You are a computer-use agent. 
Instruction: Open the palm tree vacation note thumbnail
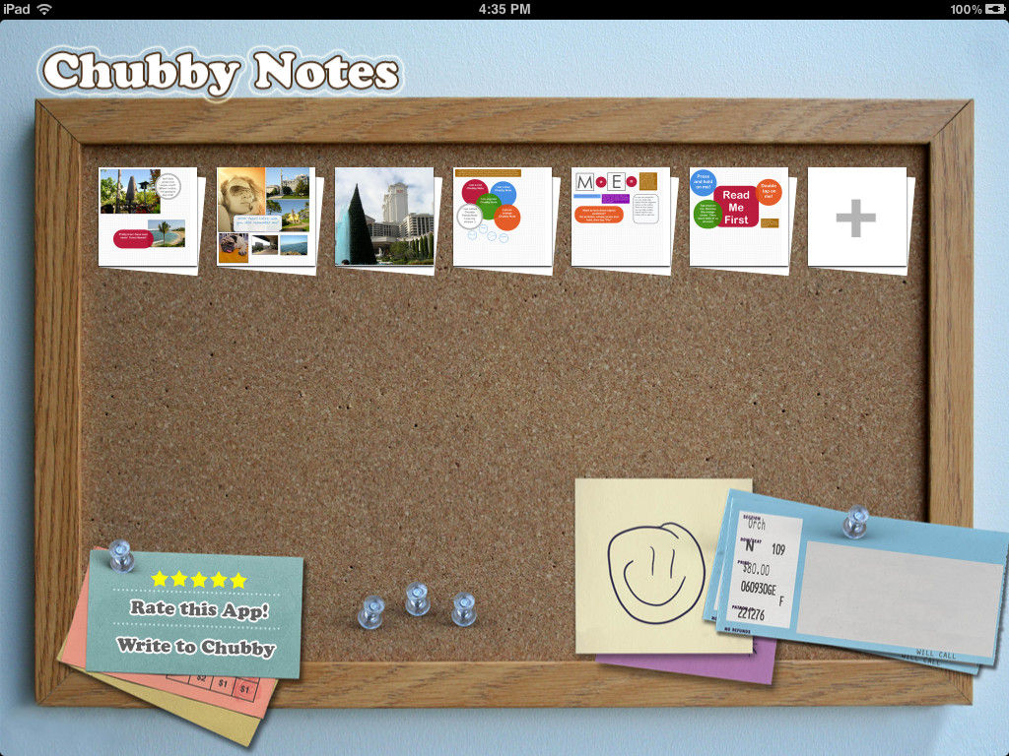148,218
